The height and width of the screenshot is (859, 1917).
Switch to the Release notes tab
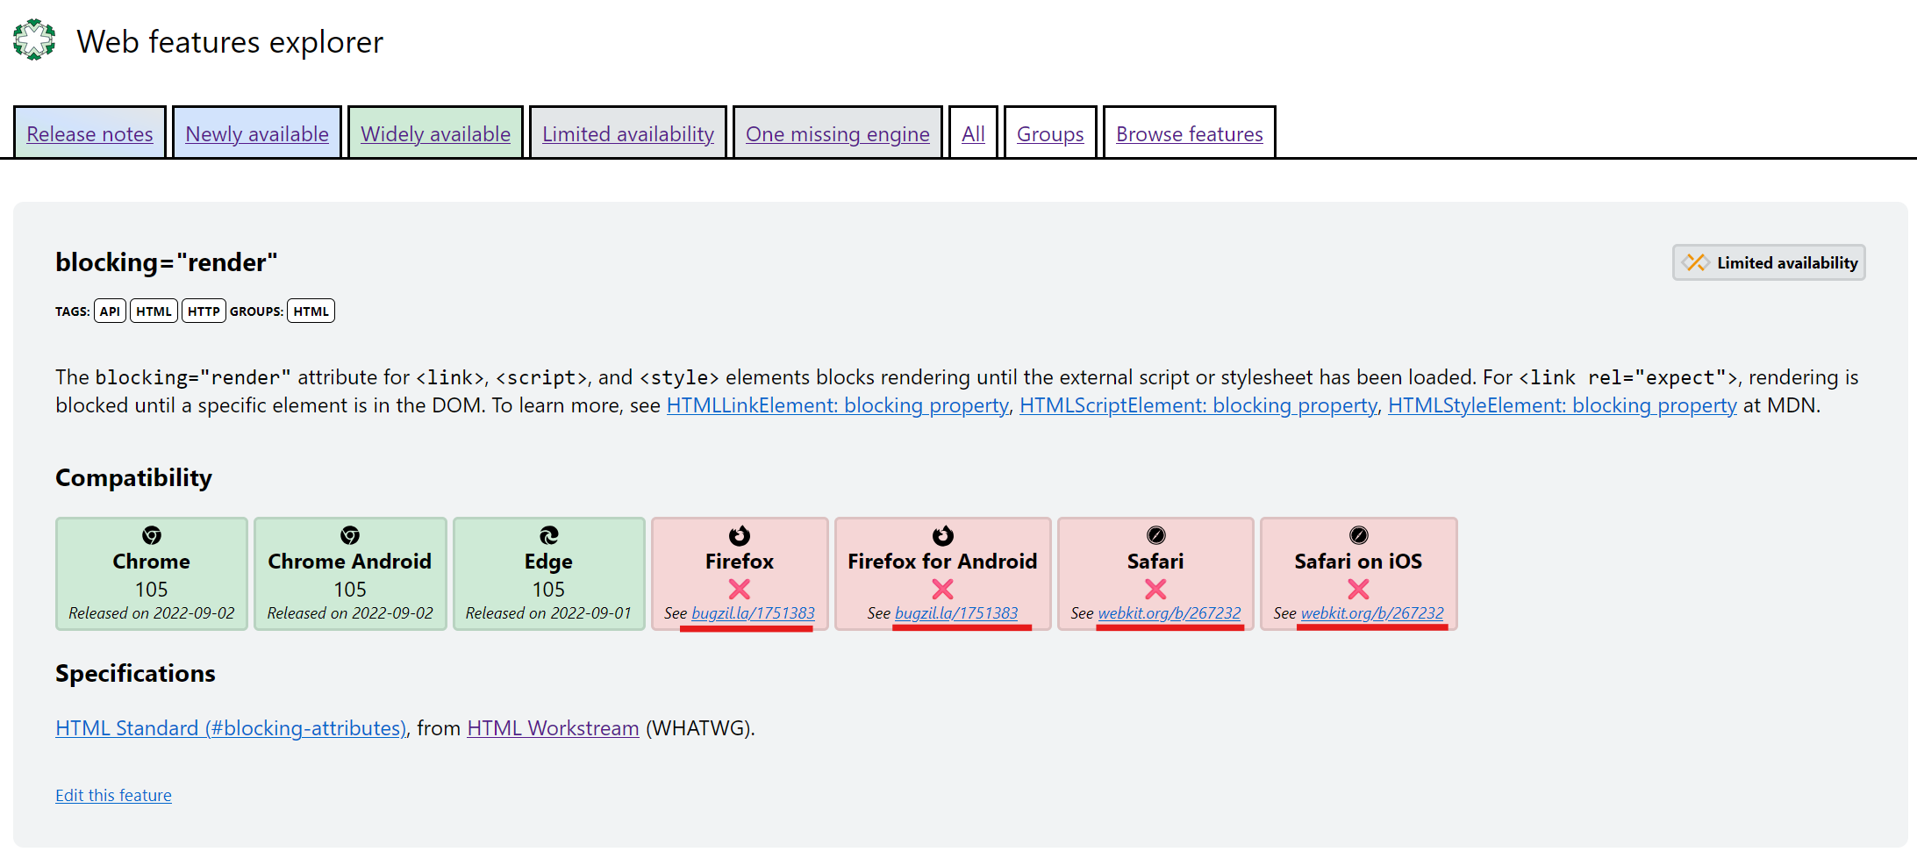pos(89,133)
